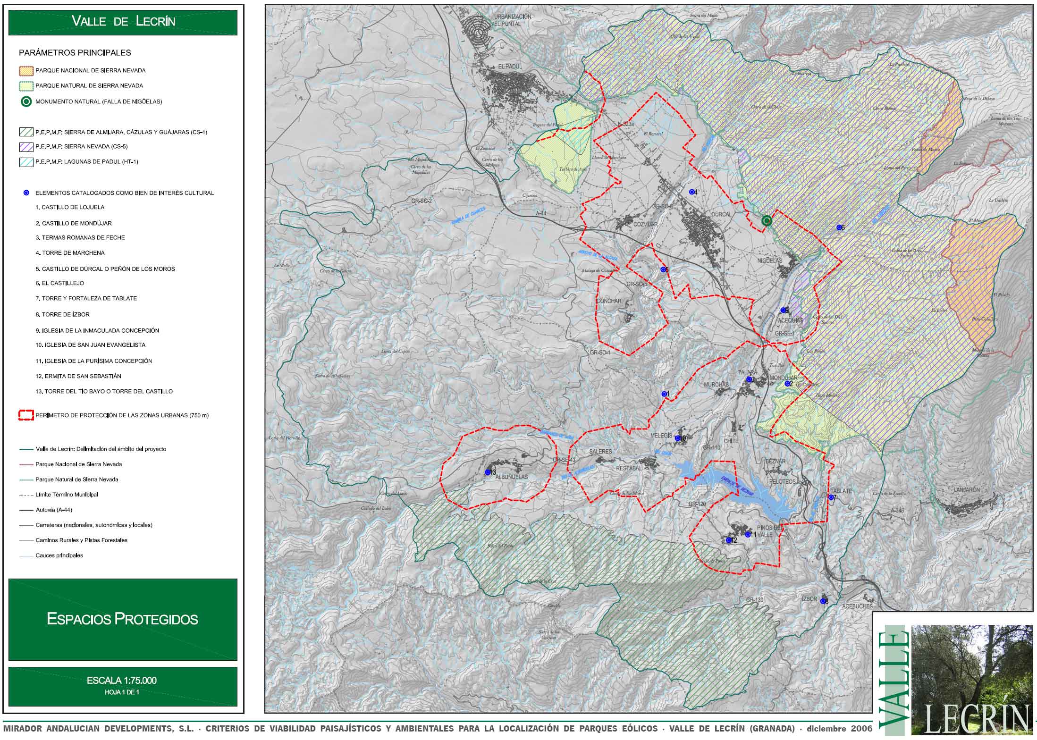Click the Espacios Protegidos green panel
Image resolution: width=1037 pixels, height=740 pixels.
click(x=123, y=619)
